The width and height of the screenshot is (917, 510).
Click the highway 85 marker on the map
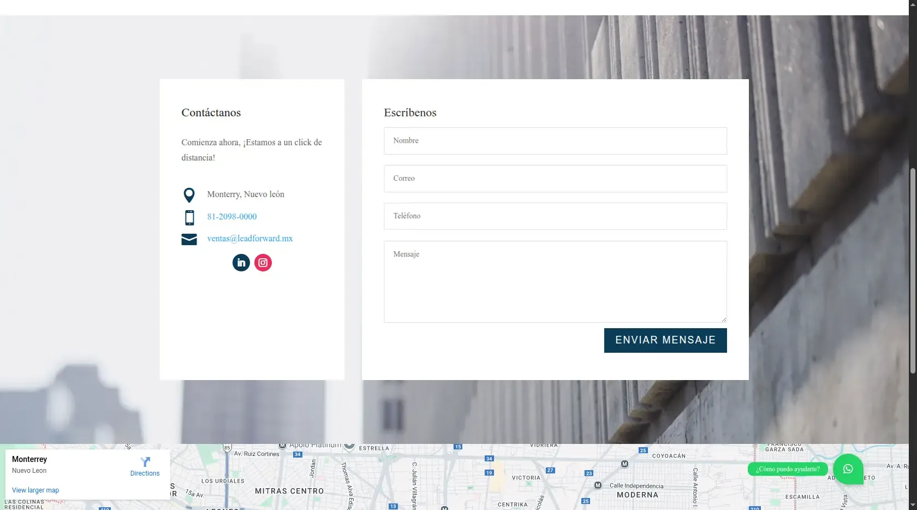[x=227, y=447]
